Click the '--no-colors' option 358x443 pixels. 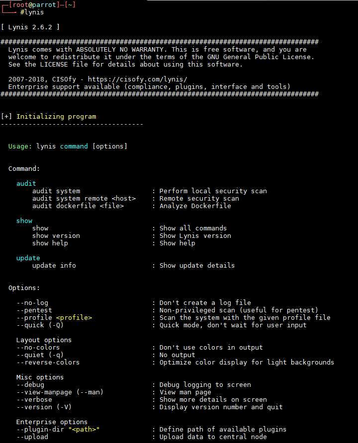coord(38,348)
